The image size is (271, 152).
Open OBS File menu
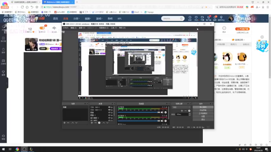65,28
